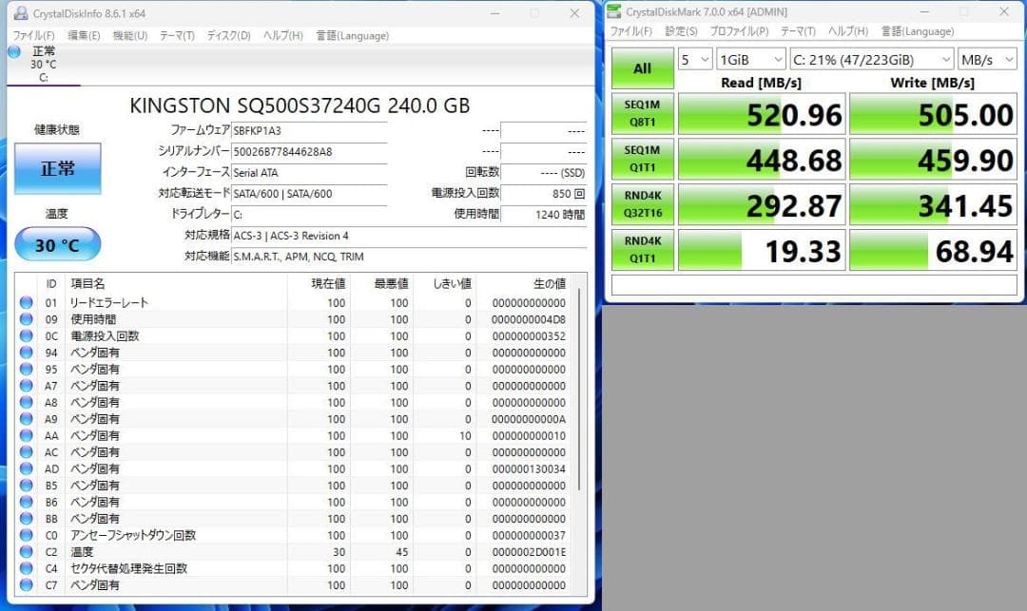Click the blue dot beside アンセーフシャットダウン回数
Image resolution: width=1027 pixels, height=611 pixels.
pos(26,535)
